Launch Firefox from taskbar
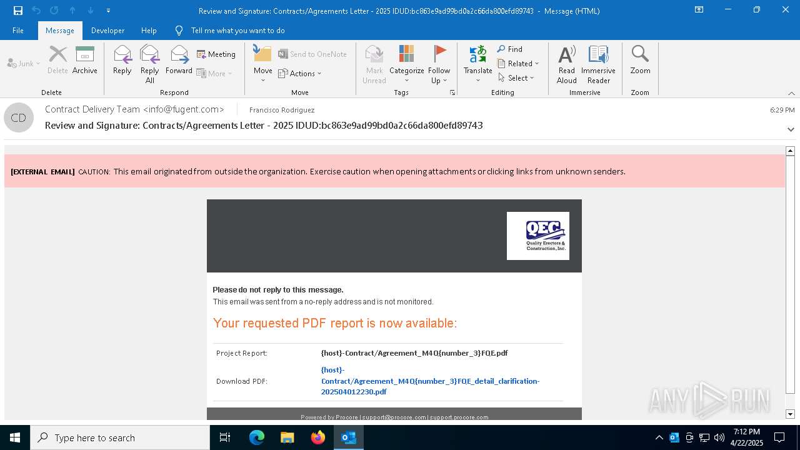 click(318, 437)
